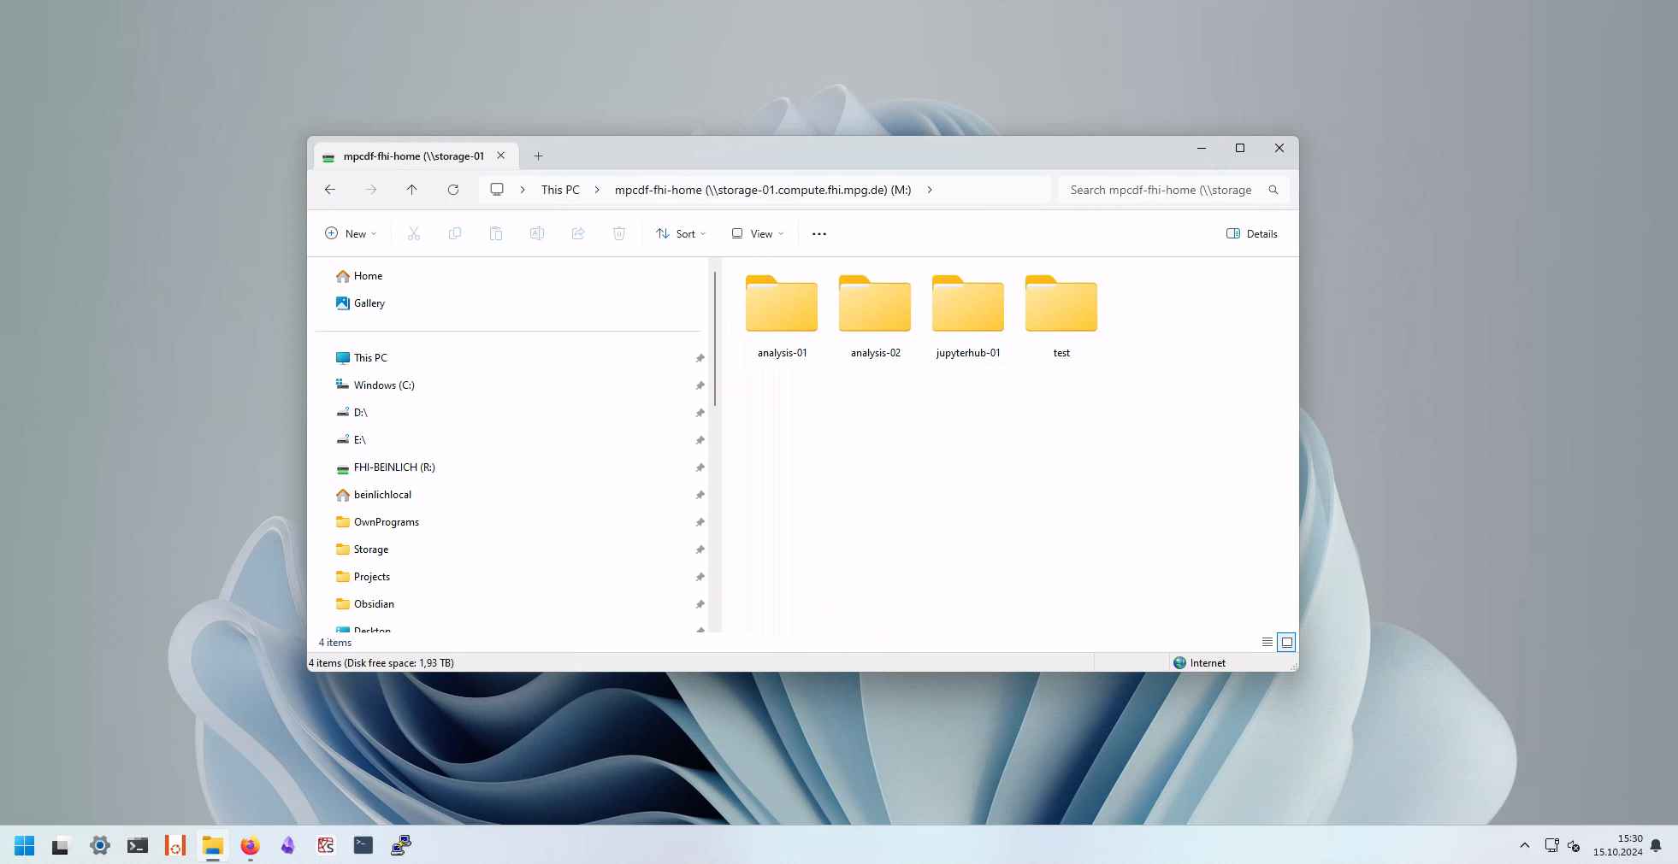Select the D:\ drive
Viewport: 1678px width, 864px height.
(x=360, y=413)
